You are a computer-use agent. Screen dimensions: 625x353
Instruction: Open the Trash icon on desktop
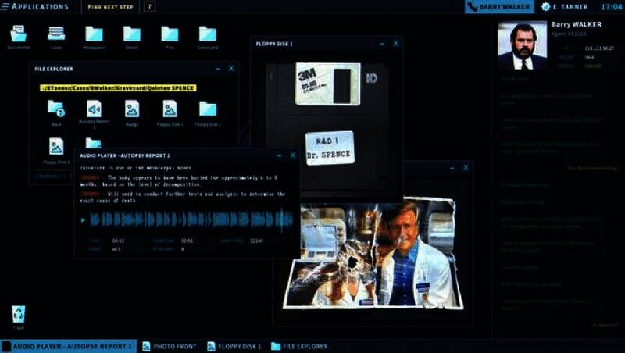point(18,315)
